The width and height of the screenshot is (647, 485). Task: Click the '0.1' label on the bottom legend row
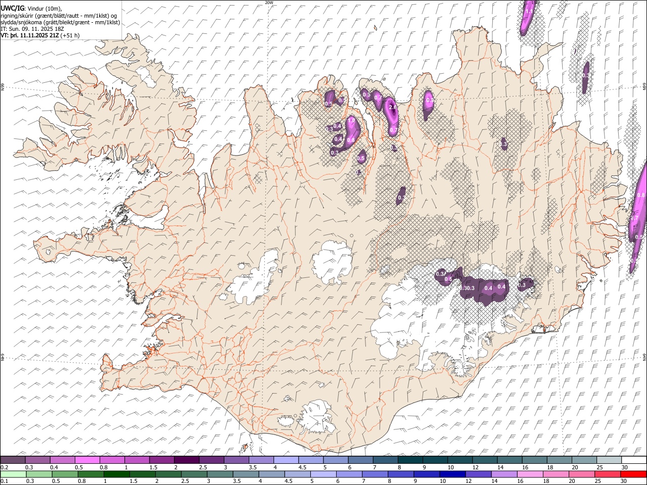coord(5,481)
